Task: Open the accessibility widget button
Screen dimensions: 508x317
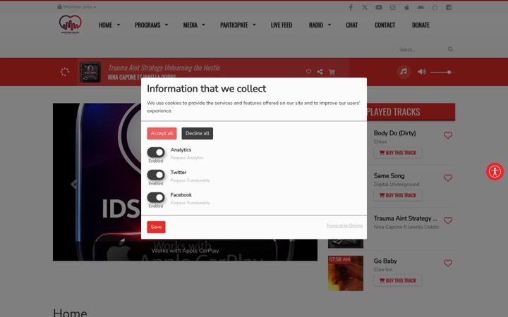Action: (x=495, y=171)
